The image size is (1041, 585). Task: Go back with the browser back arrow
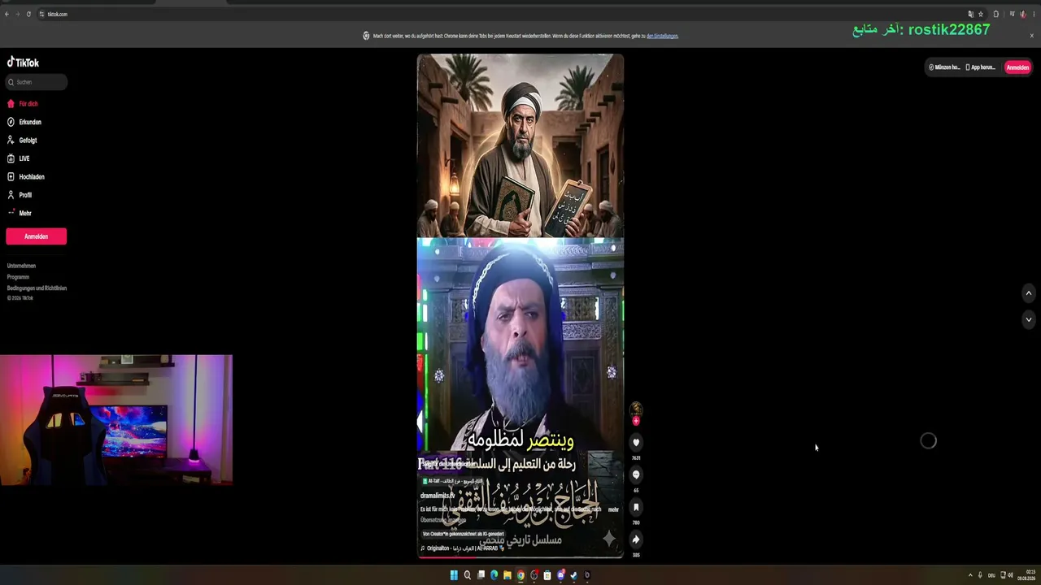tap(7, 14)
